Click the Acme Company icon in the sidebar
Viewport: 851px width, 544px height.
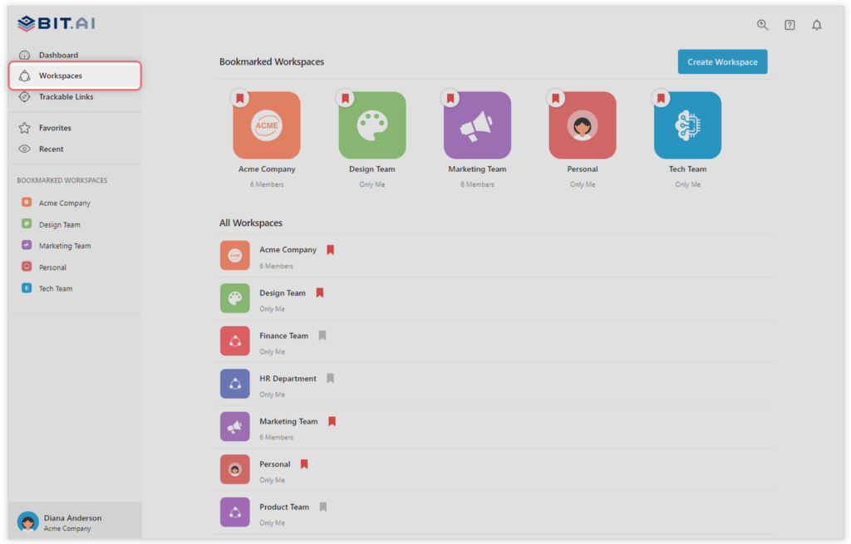(26, 202)
